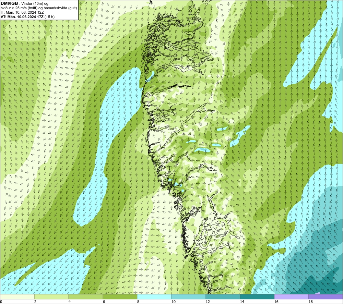
Task: Click the 0–2 m/s palest color swatch
Action: [17, 296]
